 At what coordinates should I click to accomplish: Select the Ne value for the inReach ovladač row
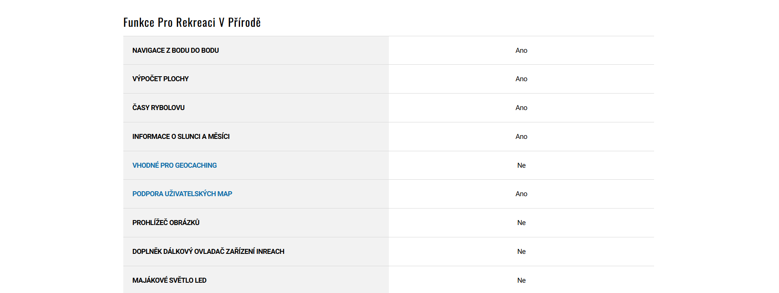pos(521,251)
